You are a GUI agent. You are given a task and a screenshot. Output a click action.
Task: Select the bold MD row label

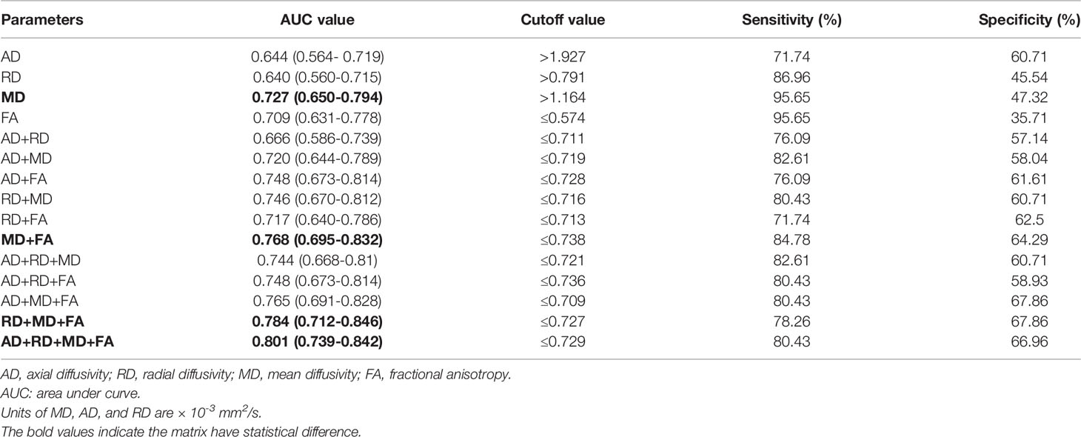coord(11,96)
